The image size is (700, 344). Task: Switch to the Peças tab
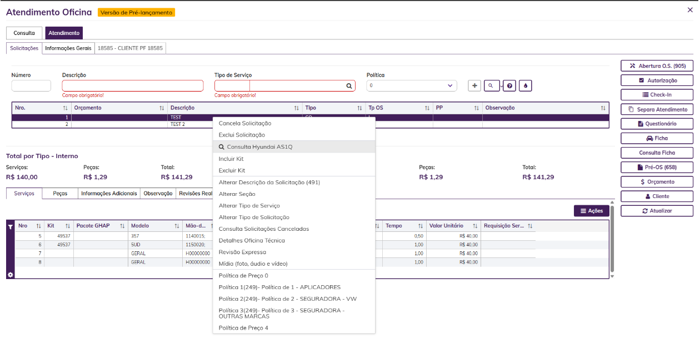[x=60, y=194]
